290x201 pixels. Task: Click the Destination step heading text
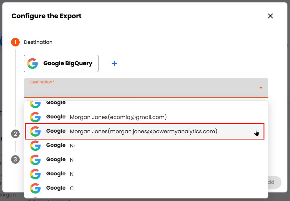point(38,42)
